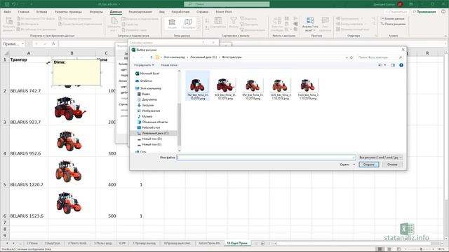The height and width of the screenshot is (252, 449).
Task: Select Новый том (D:) in navigation pane
Action: pyautogui.click(x=149, y=139)
